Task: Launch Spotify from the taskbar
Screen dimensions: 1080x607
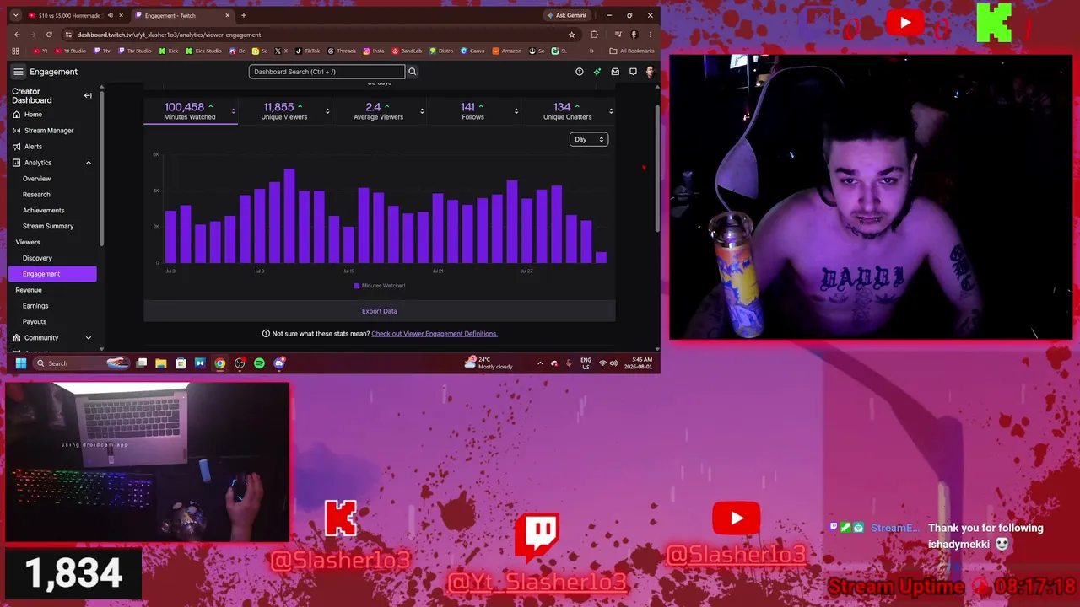Action: coord(259,363)
